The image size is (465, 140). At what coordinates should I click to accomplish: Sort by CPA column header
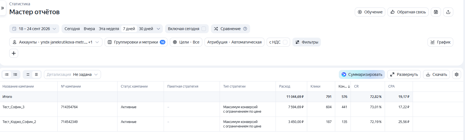[391, 86]
